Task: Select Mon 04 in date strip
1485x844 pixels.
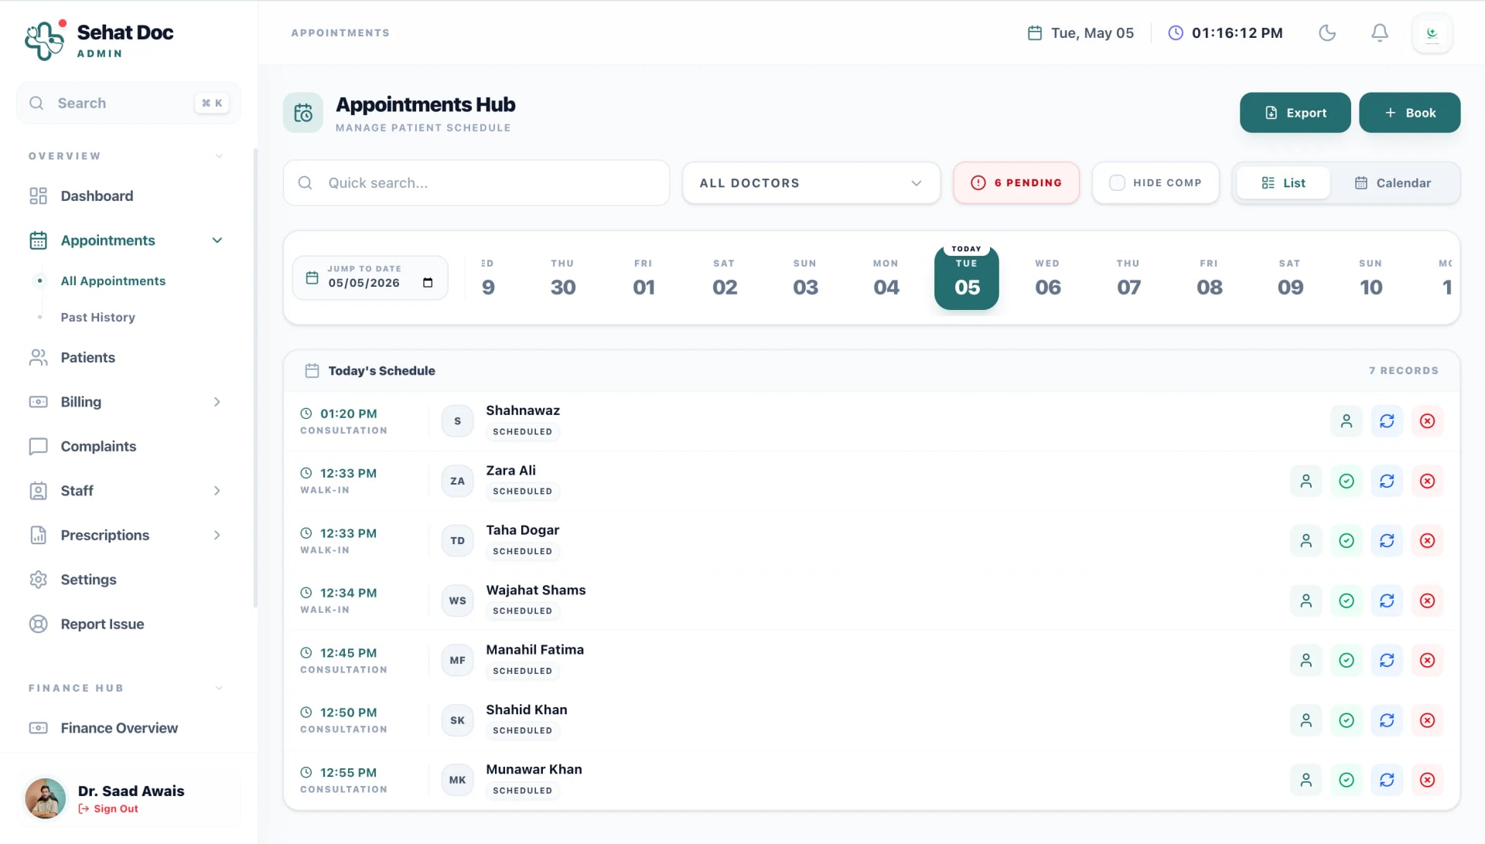Action: point(886,278)
